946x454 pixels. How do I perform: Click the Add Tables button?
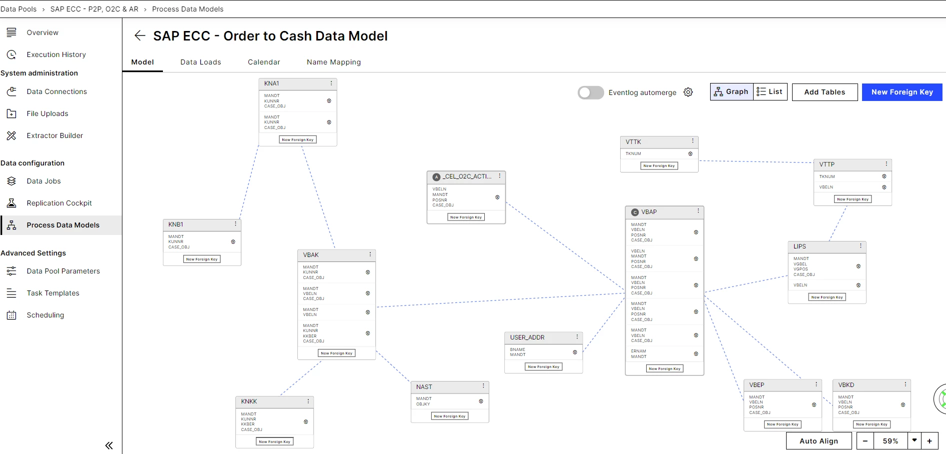[x=825, y=92]
